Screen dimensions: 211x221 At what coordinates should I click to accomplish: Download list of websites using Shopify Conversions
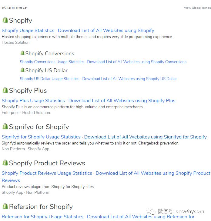137,62
